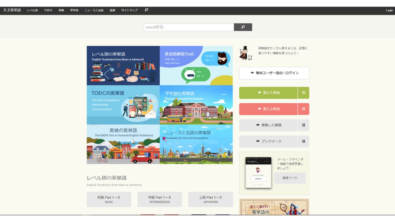Click the 深くて面白い英単語 banner image

274,207
